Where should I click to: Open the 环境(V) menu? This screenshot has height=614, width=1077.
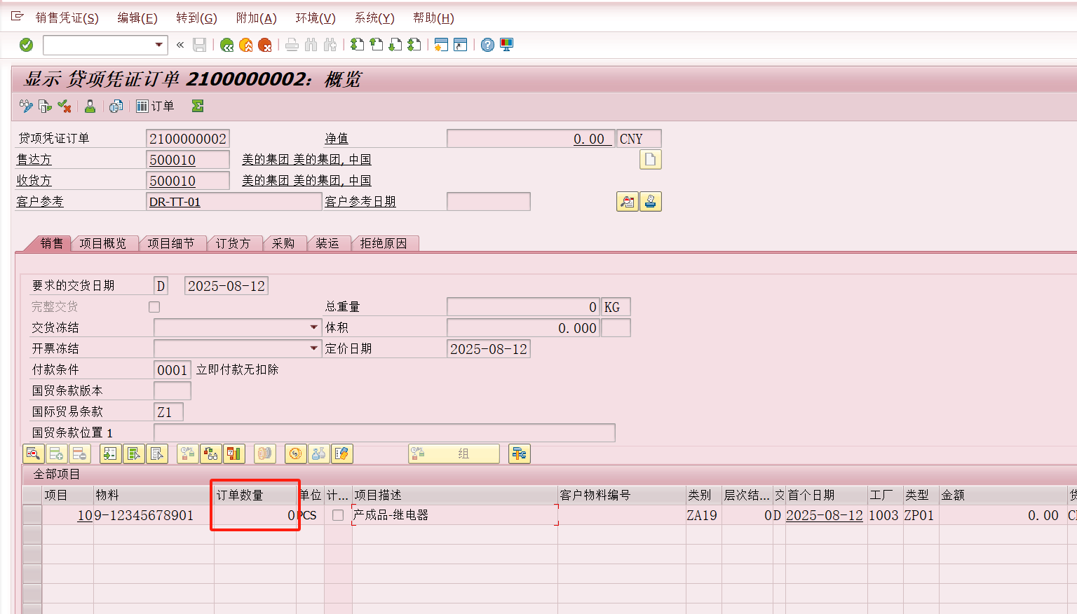pos(316,18)
